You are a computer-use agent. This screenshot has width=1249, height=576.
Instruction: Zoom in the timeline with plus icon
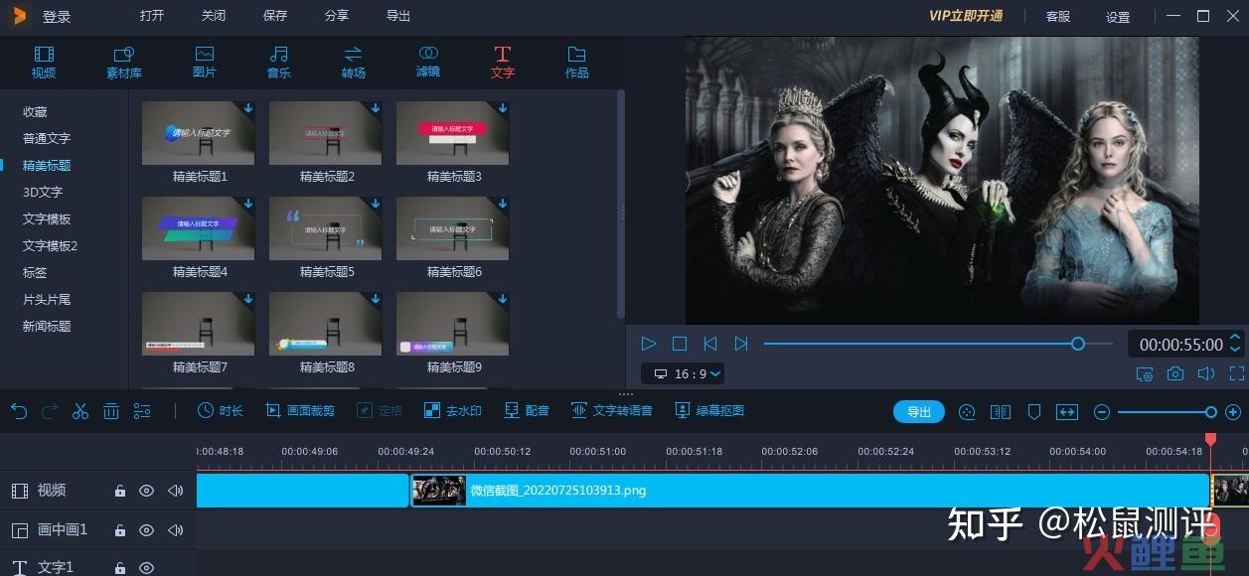coord(1233,412)
